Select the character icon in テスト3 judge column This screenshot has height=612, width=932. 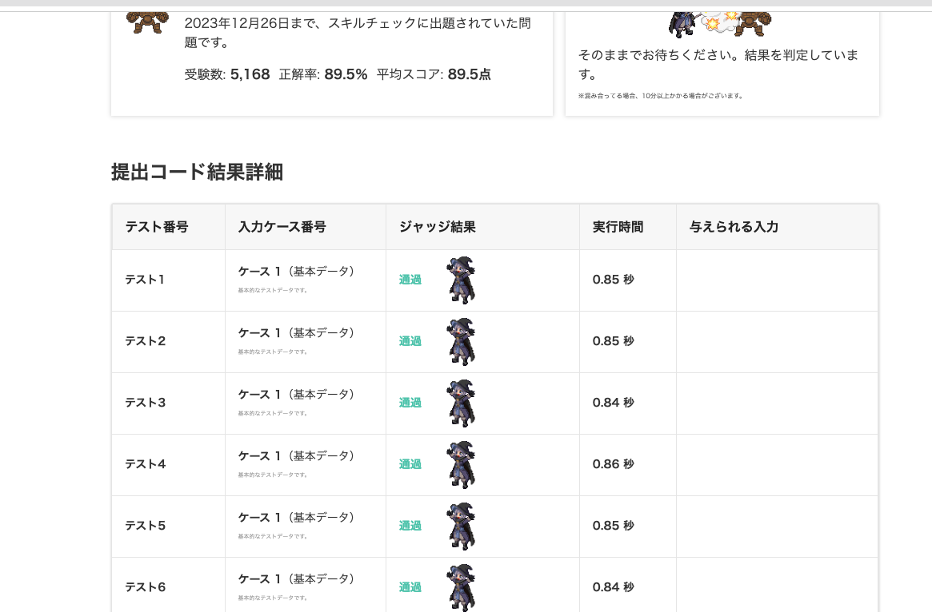click(461, 403)
